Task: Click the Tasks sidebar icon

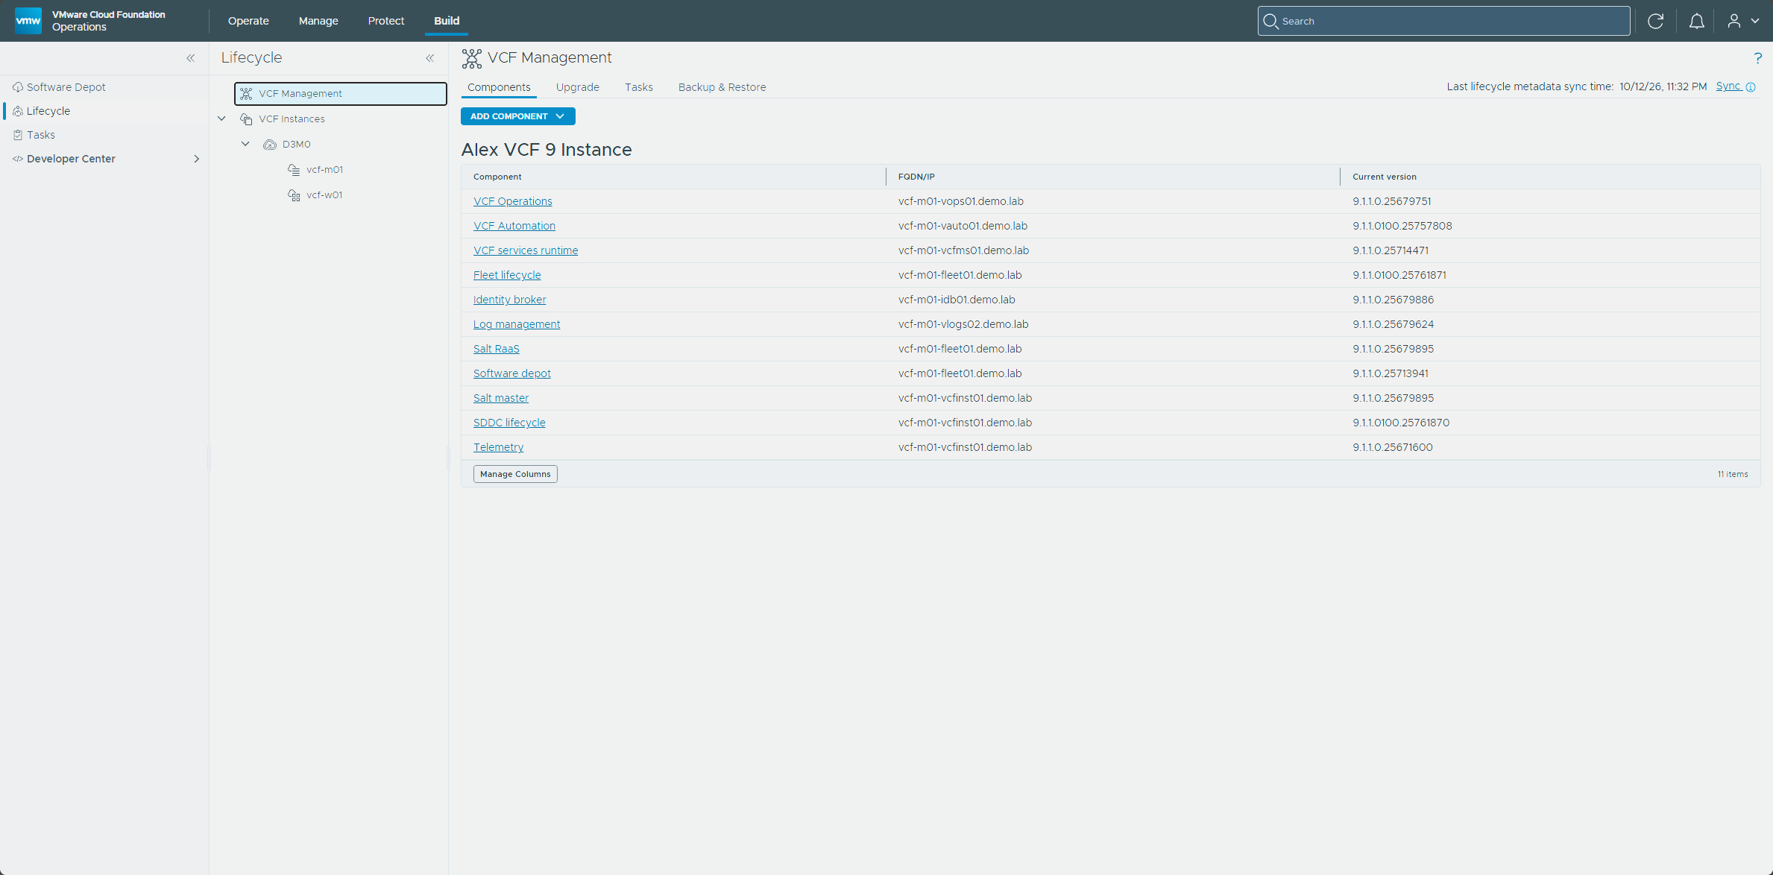Action: point(18,135)
